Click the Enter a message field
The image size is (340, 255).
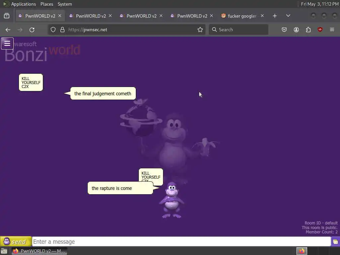(181, 242)
